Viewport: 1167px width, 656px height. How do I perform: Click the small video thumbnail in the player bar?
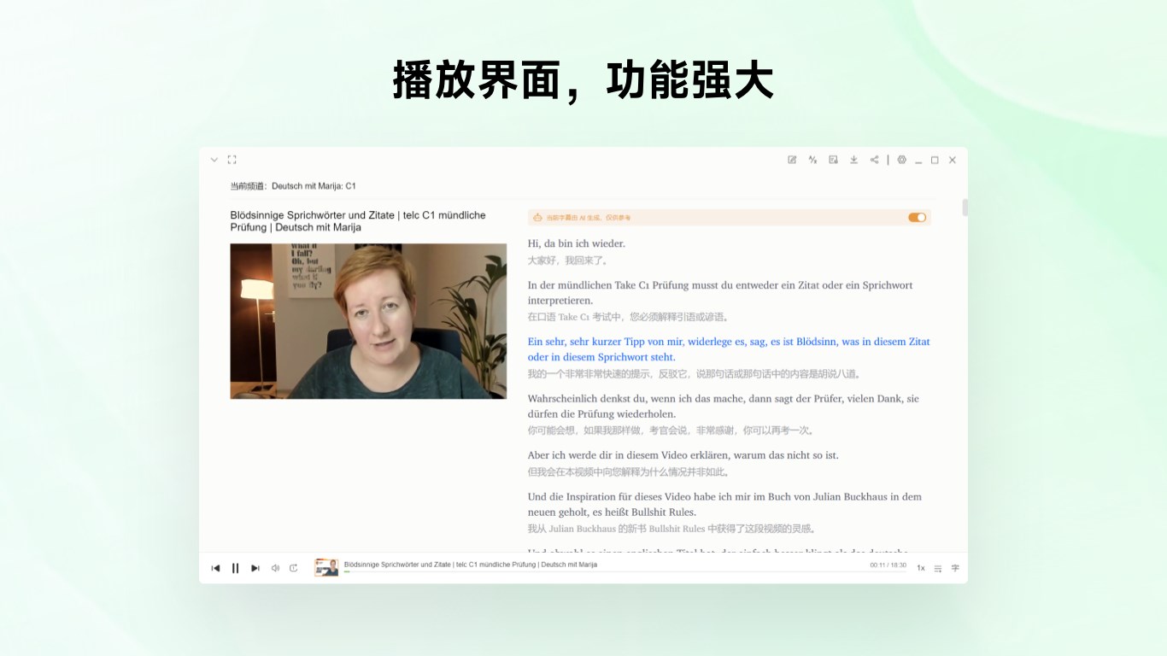[326, 568]
